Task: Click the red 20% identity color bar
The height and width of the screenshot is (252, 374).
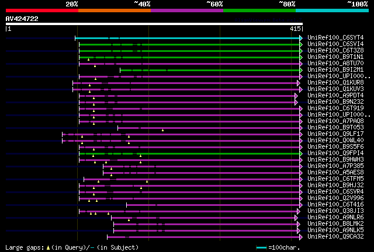Action: [42, 10]
